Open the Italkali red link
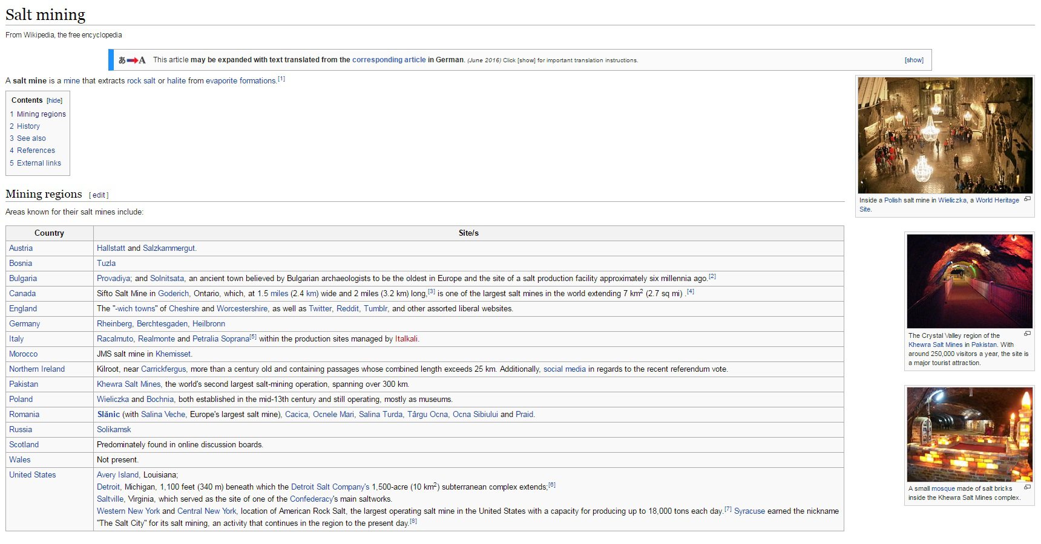The width and height of the screenshot is (1041, 544). (x=406, y=339)
